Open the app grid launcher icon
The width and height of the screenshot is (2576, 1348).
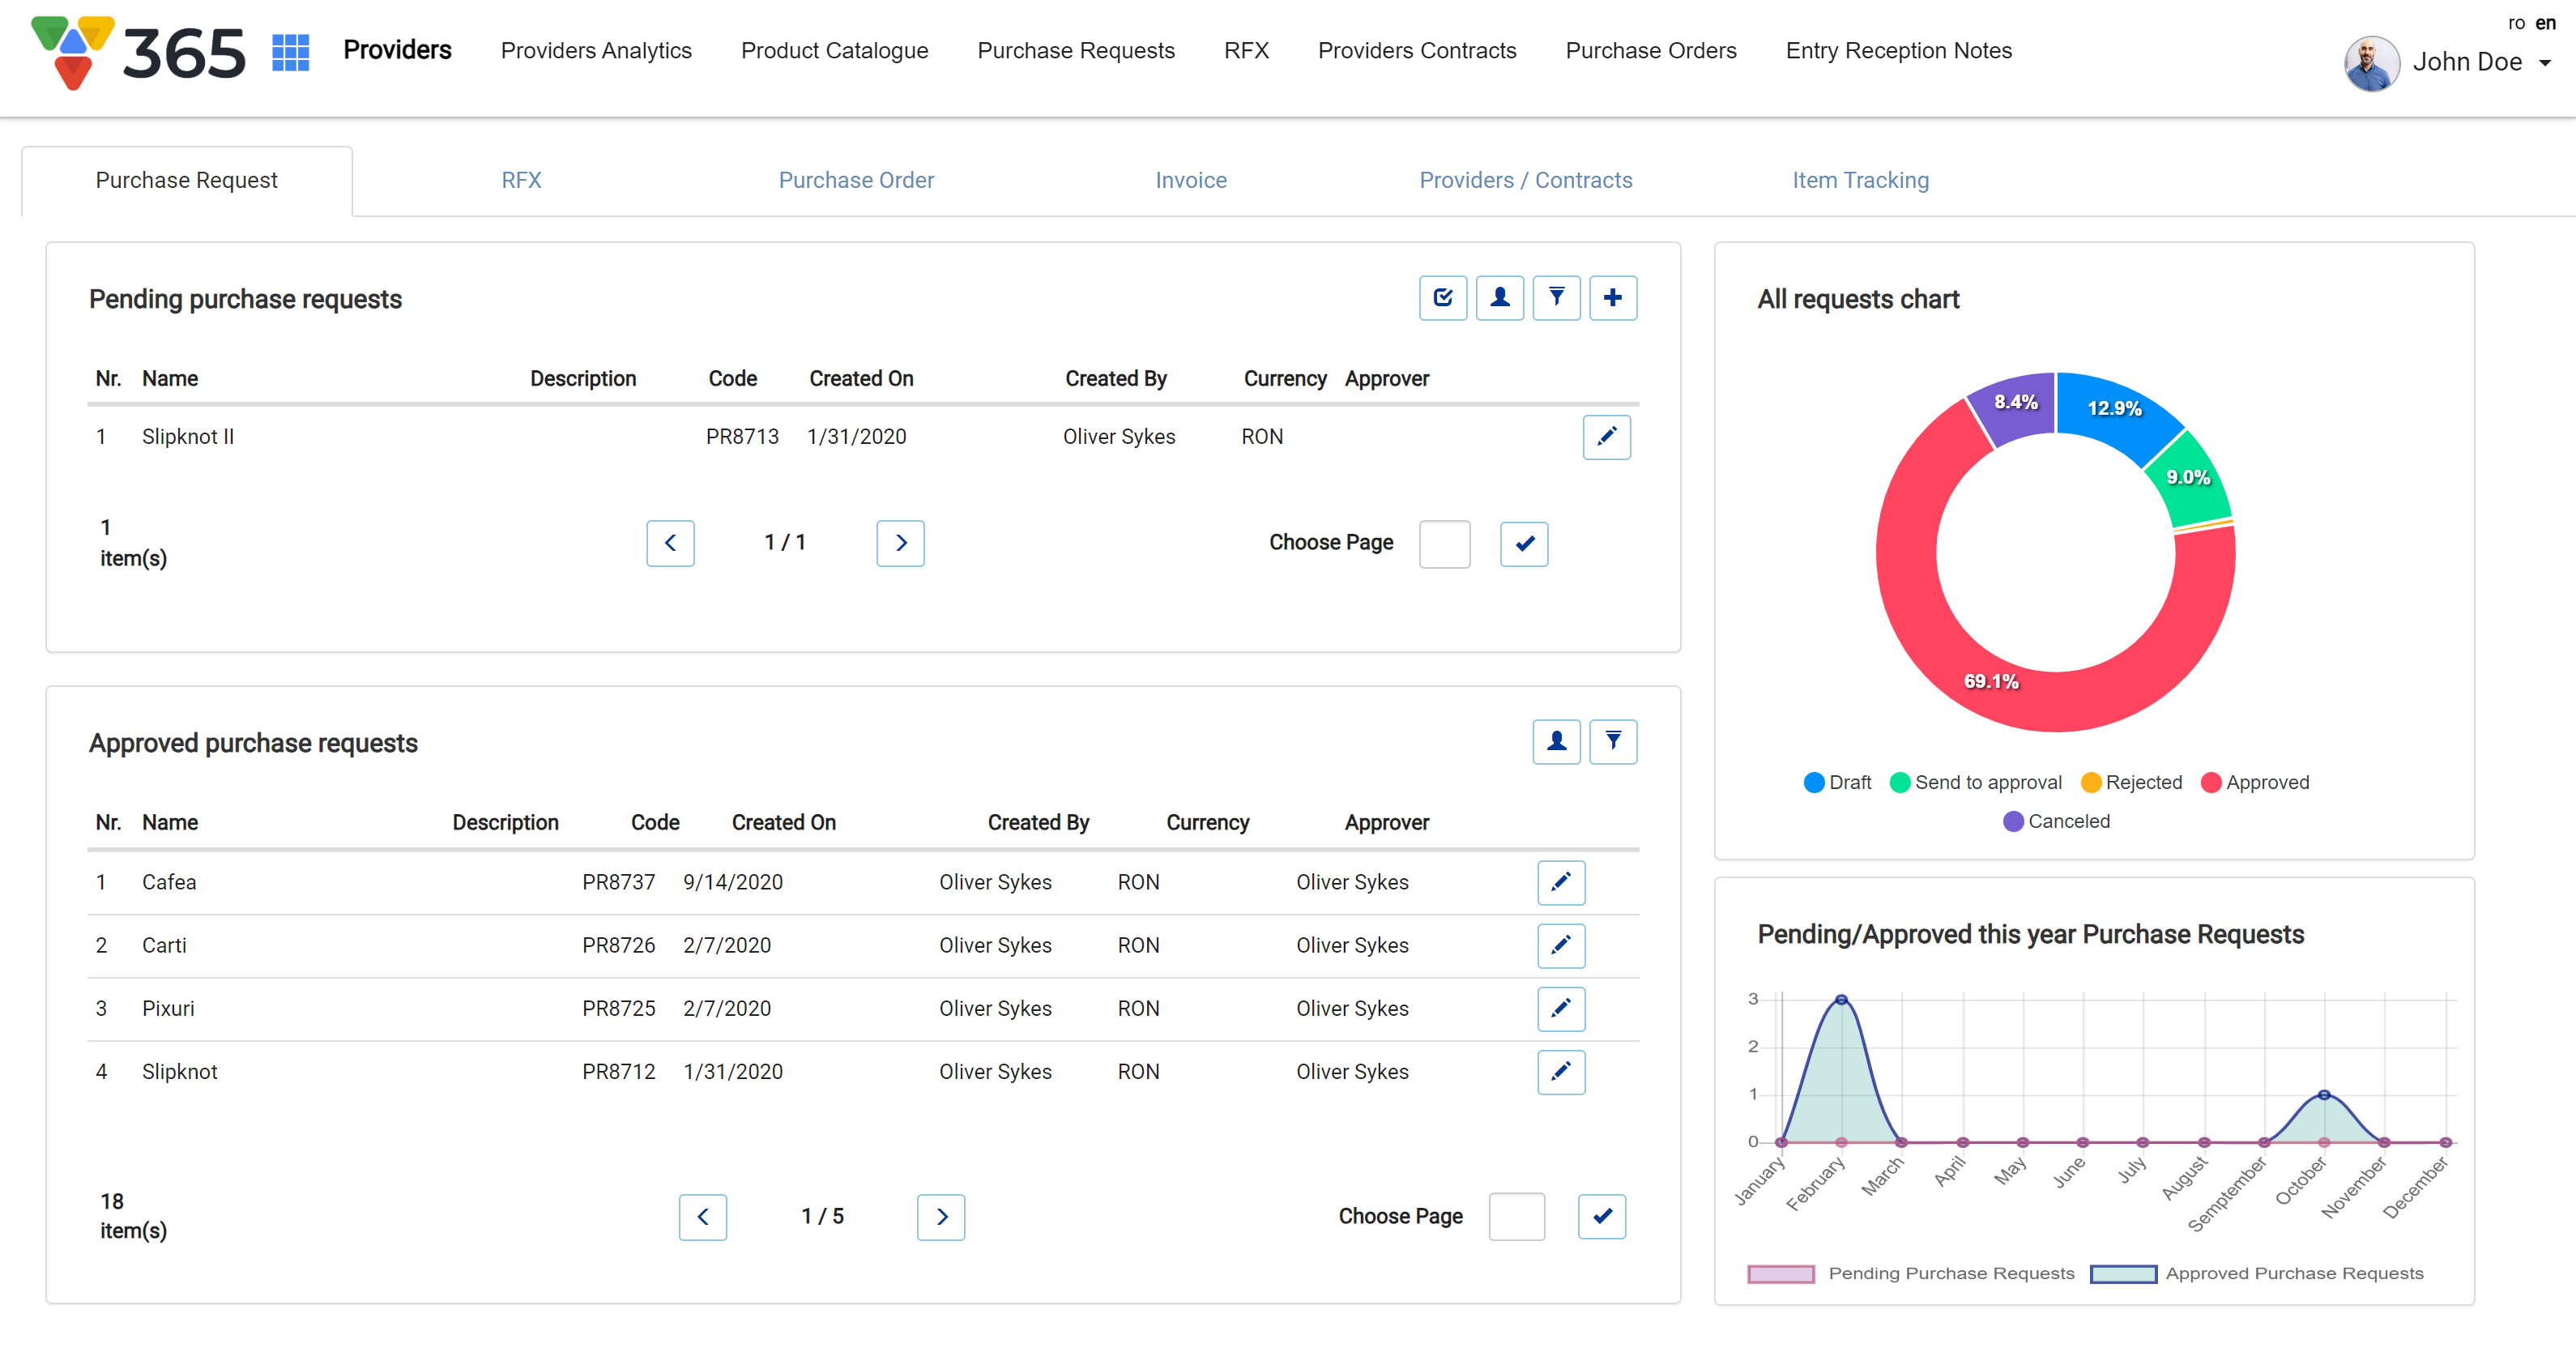290,52
